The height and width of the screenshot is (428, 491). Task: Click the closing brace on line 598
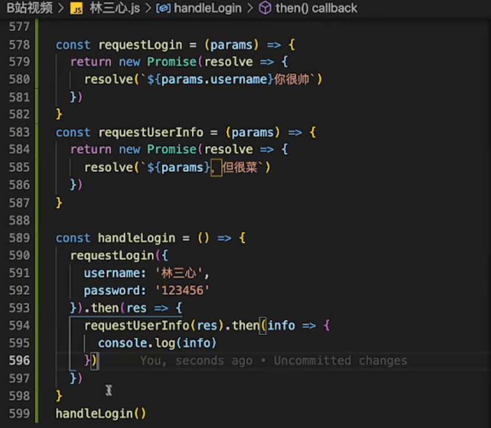click(x=59, y=396)
